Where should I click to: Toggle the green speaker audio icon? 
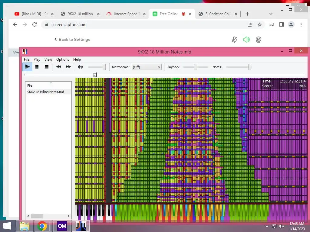pos(246,40)
